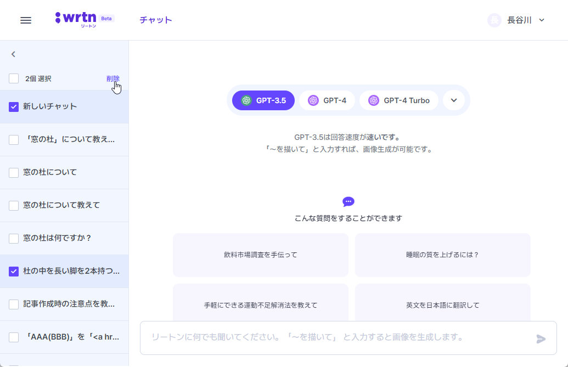Click the speech bubble suggestion icon
This screenshot has width=568, height=367.
pos(348,201)
